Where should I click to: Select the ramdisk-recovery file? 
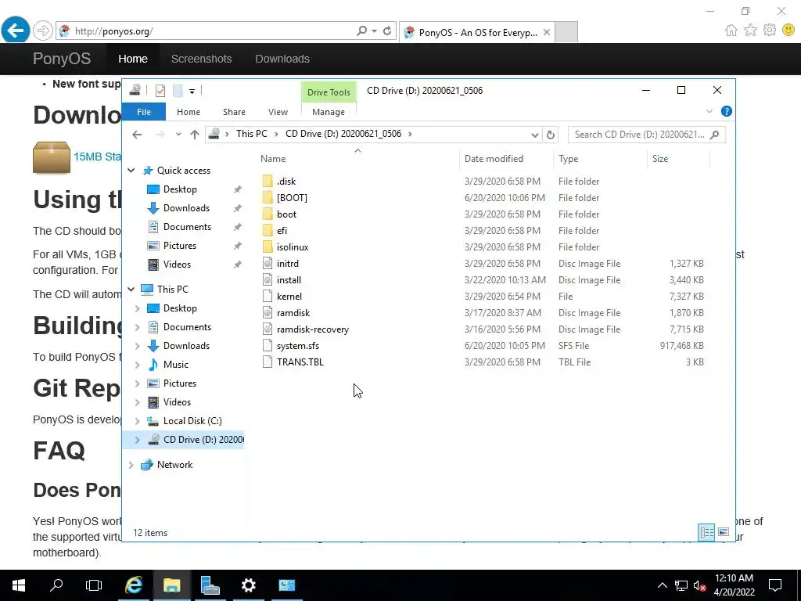pos(313,329)
